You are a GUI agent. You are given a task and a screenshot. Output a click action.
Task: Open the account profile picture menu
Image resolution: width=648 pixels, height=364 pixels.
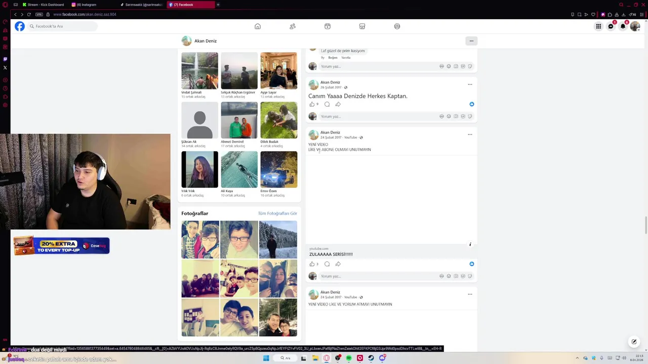[635, 26]
